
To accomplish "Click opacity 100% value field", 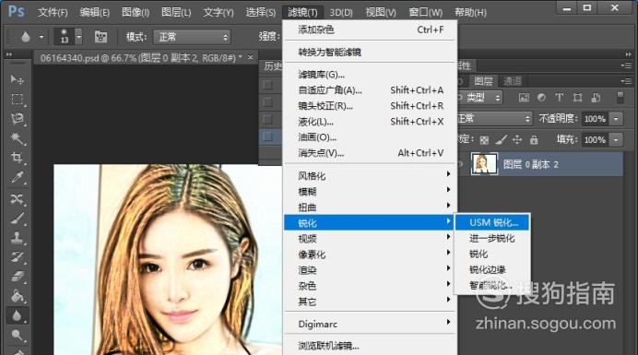I will point(596,119).
